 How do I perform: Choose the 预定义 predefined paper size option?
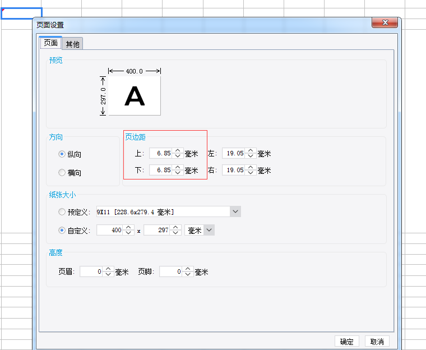pos(62,212)
